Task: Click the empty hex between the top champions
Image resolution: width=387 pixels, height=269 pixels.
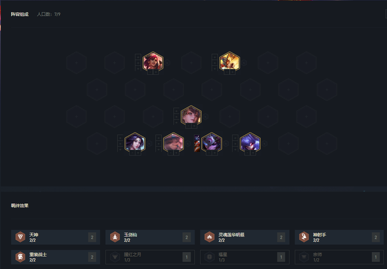Action: [x=191, y=63]
